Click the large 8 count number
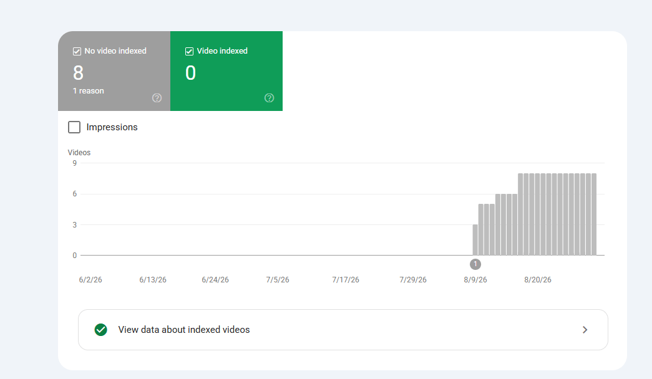The image size is (652, 379). [x=78, y=73]
